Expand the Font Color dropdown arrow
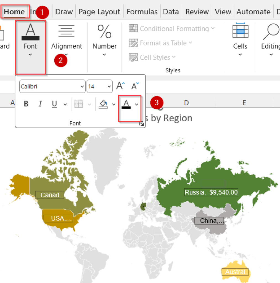 click(x=136, y=104)
